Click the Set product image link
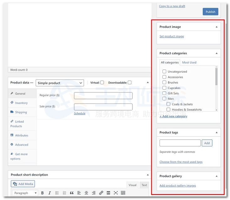The image size is (230, 200). (172, 36)
